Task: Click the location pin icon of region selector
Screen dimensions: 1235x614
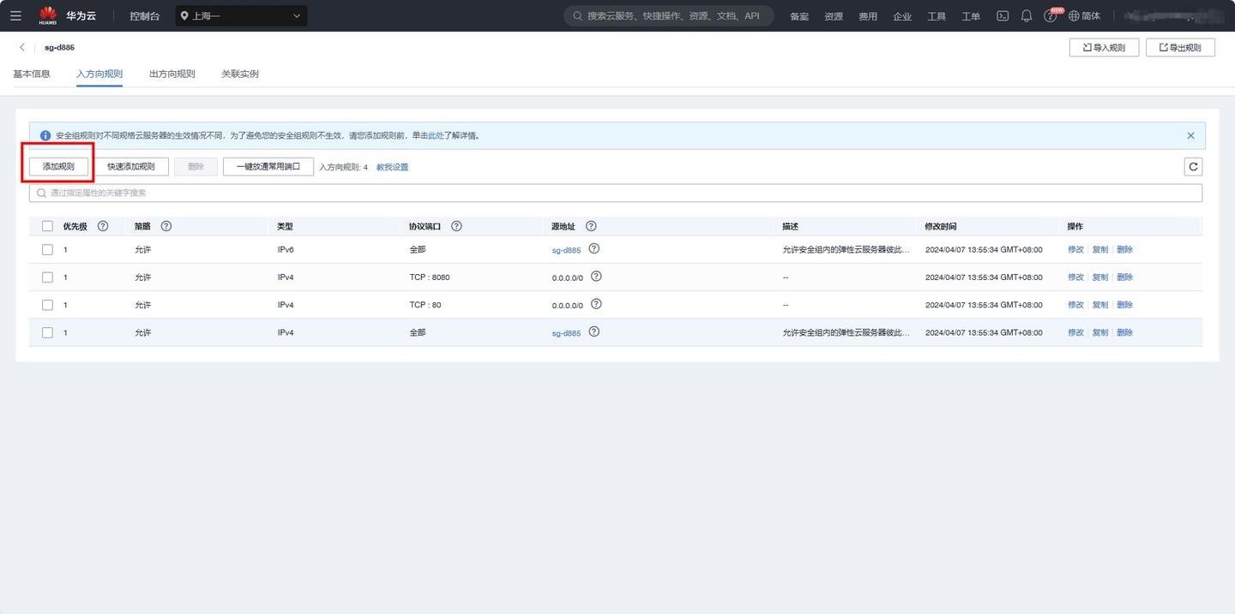Action: pos(184,15)
